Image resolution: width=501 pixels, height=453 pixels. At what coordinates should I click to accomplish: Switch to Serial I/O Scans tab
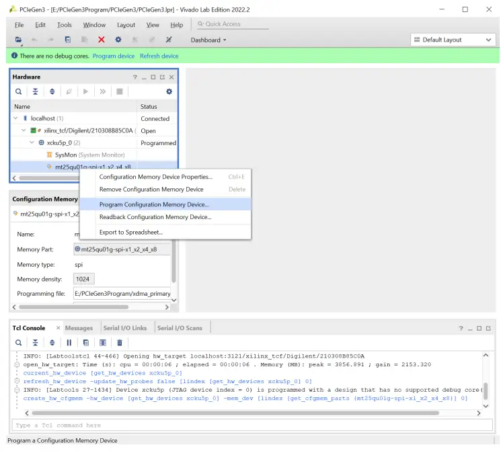pyautogui.click(x=180, y=328)
